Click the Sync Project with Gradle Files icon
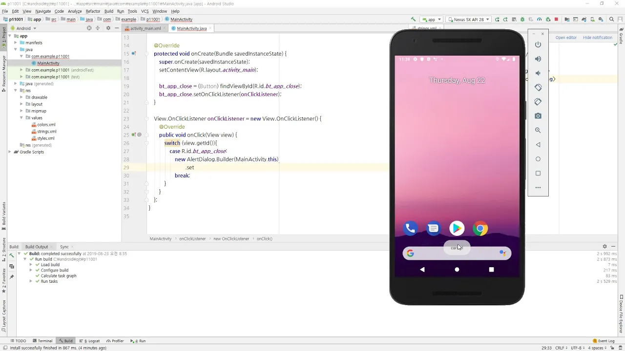The image size is (625, 351). pyautogui.click(x=584, y=19)
